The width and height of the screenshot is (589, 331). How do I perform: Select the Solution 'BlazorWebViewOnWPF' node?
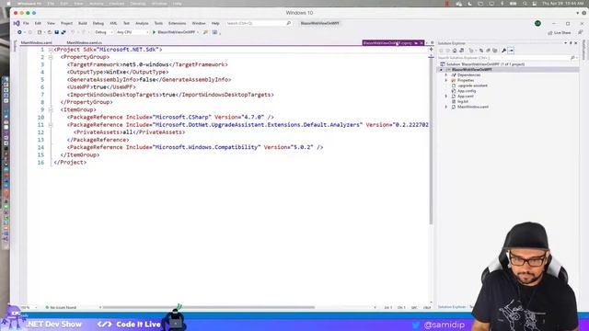[485, 64]
